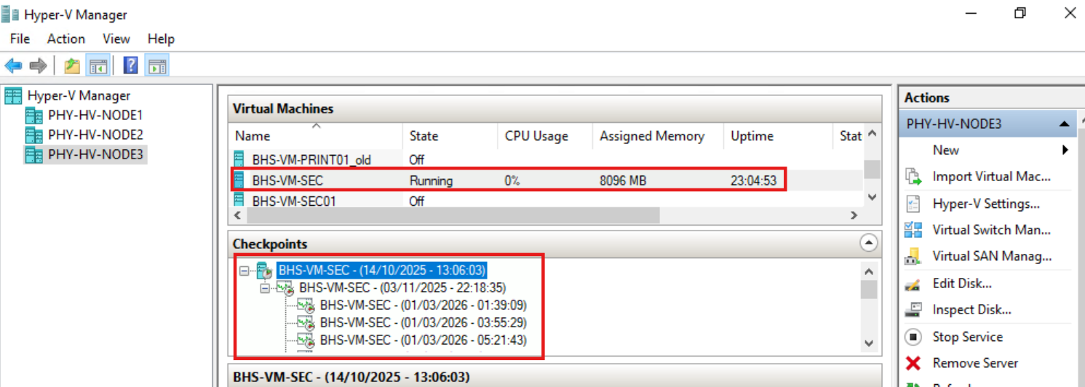1085x387 pixels.
Task: Collapse the 14/10/2025 checkpoint tree node
Action: pos(245,271)
